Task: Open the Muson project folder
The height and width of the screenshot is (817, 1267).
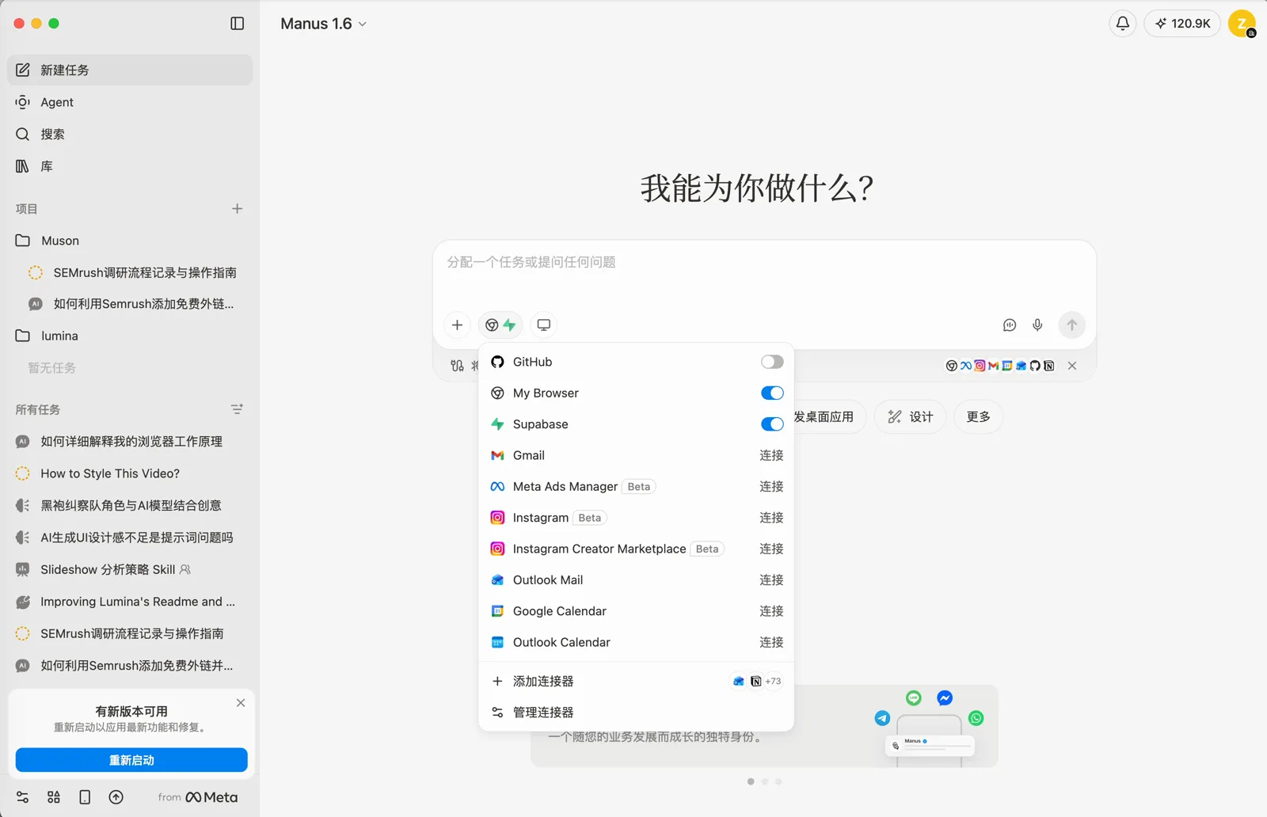Action: (130, 241)
